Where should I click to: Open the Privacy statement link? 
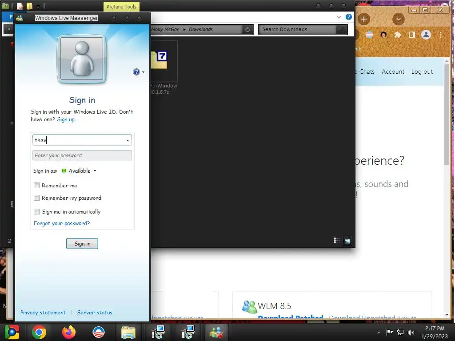click(x=43, y=313)
